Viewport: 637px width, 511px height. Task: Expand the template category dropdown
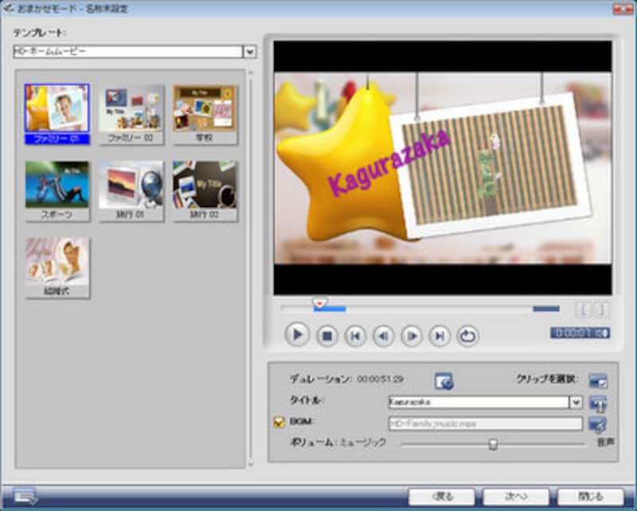point(249,52)
